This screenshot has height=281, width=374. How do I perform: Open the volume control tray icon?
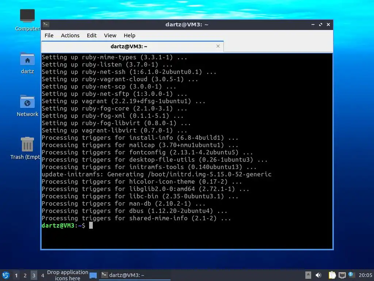tap(318, 275)
